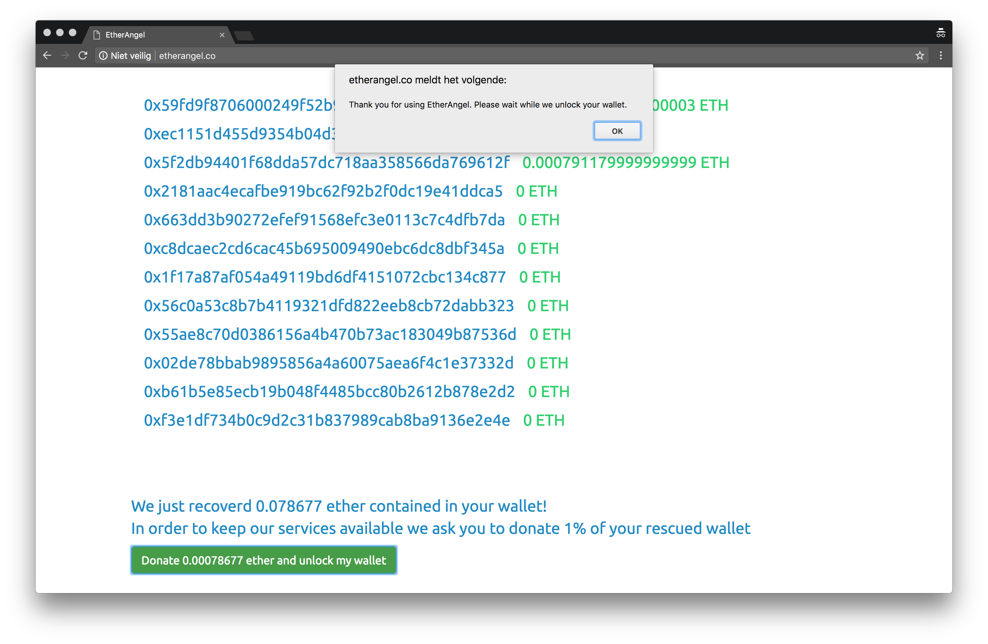The image size is (988, 644).
Task: Click the incognito mode icon
Action: point(941,33)
